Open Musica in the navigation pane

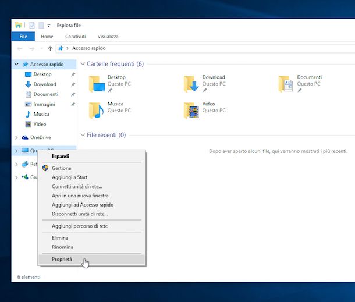click(41, 114)
